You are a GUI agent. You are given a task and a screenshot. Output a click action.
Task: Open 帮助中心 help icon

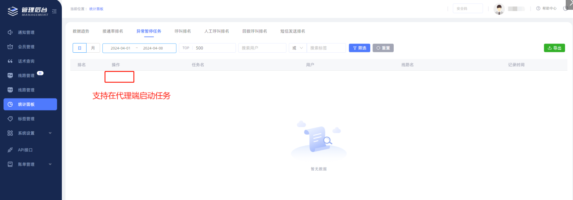(538, 9)
